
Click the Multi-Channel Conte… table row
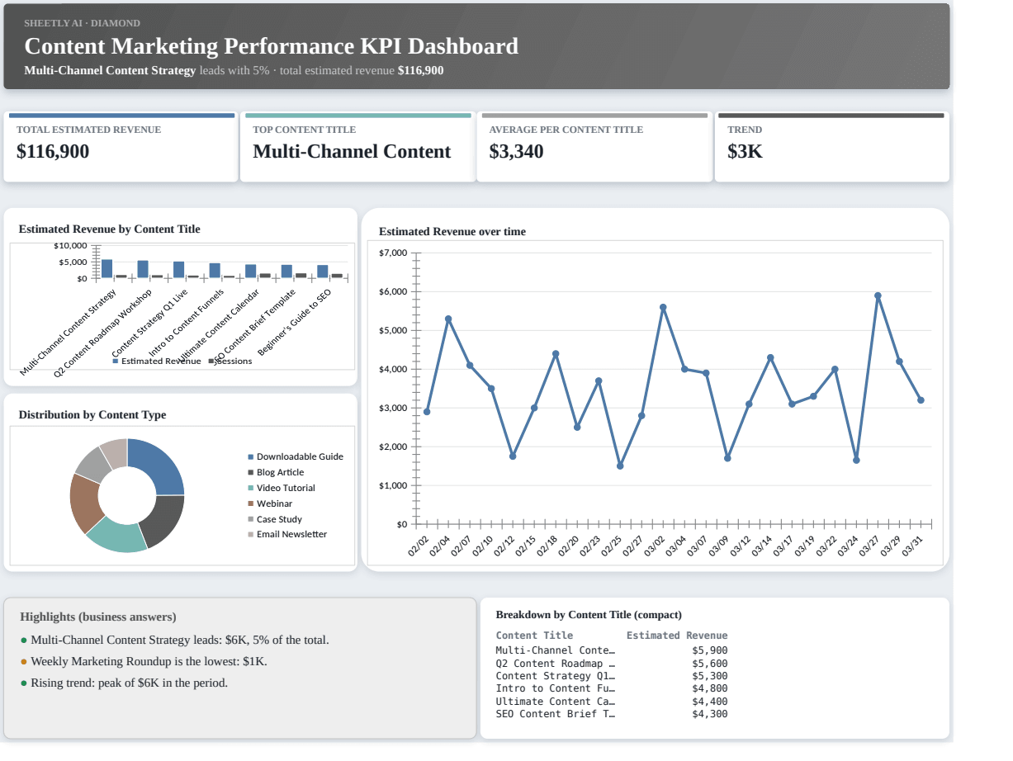point(612,650)
